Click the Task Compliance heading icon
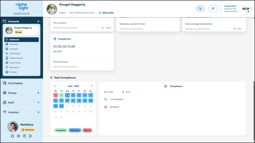255x143 pixels. click(x=51, y=78)
